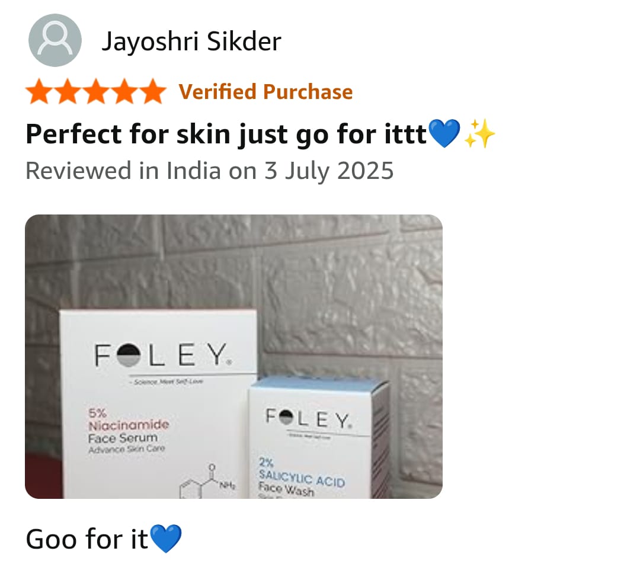The height and width of the screenshot is (567, 640).
Task: Click the fourth orange rating star
Action: tap(124, 91)
